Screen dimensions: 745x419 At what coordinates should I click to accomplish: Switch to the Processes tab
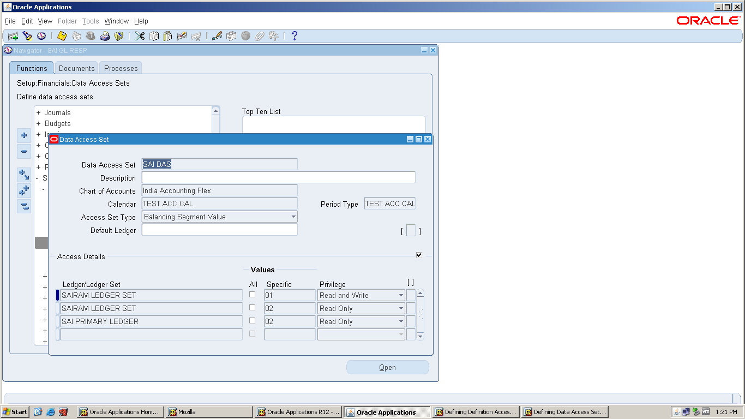coord(121,68)
